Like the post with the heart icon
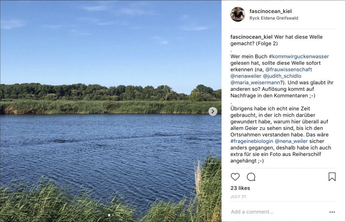The height and width of the screenshot is (222, 345). pos(235,177)
